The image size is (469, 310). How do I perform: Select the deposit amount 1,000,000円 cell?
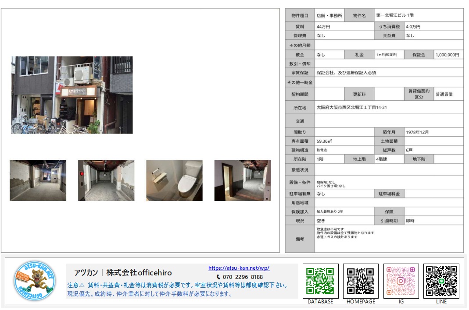pyautogui.click(x=448, y=55)
